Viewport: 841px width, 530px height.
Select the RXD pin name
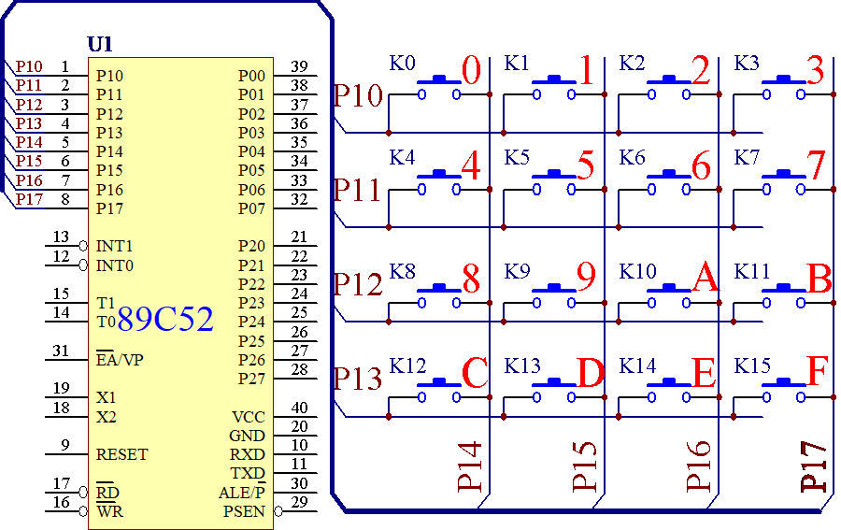pos(248,454)
